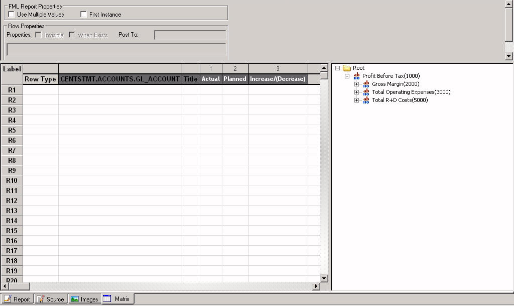Image resolution: width=514 pixels, height=306 pixels.
Task: Expand Total Operating Expenses(3000) node
Action: [357, 92]
